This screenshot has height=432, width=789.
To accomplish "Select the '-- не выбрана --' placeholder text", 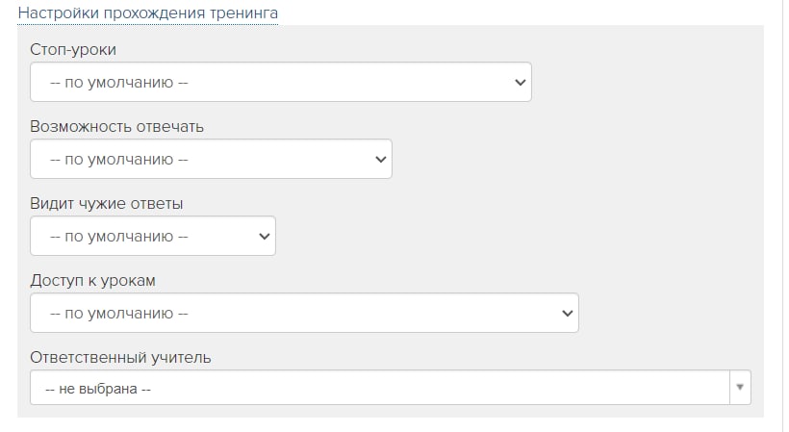I will point(97,389).
